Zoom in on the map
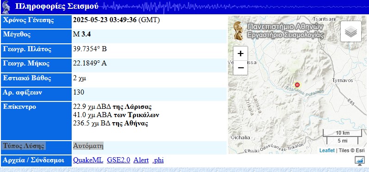369x172 pixels. coord(240,53)
